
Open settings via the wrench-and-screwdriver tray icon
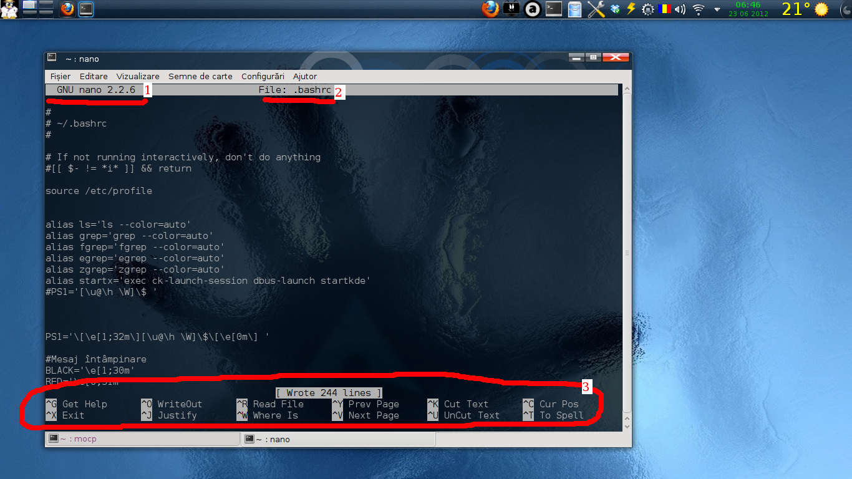click(x=596, y=9)
